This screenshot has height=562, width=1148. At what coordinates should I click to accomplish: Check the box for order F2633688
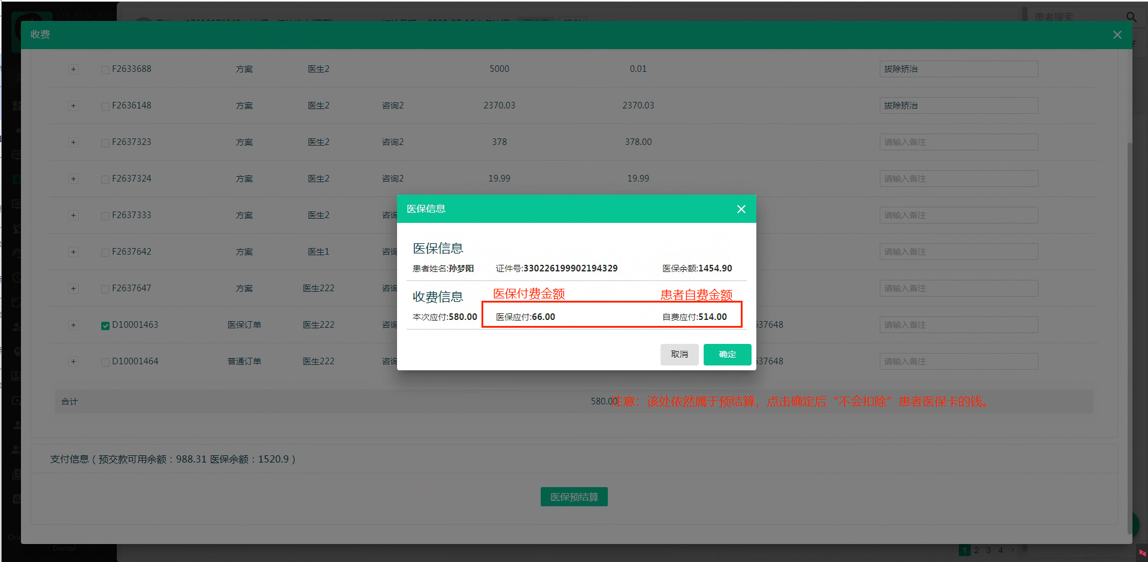105,70
